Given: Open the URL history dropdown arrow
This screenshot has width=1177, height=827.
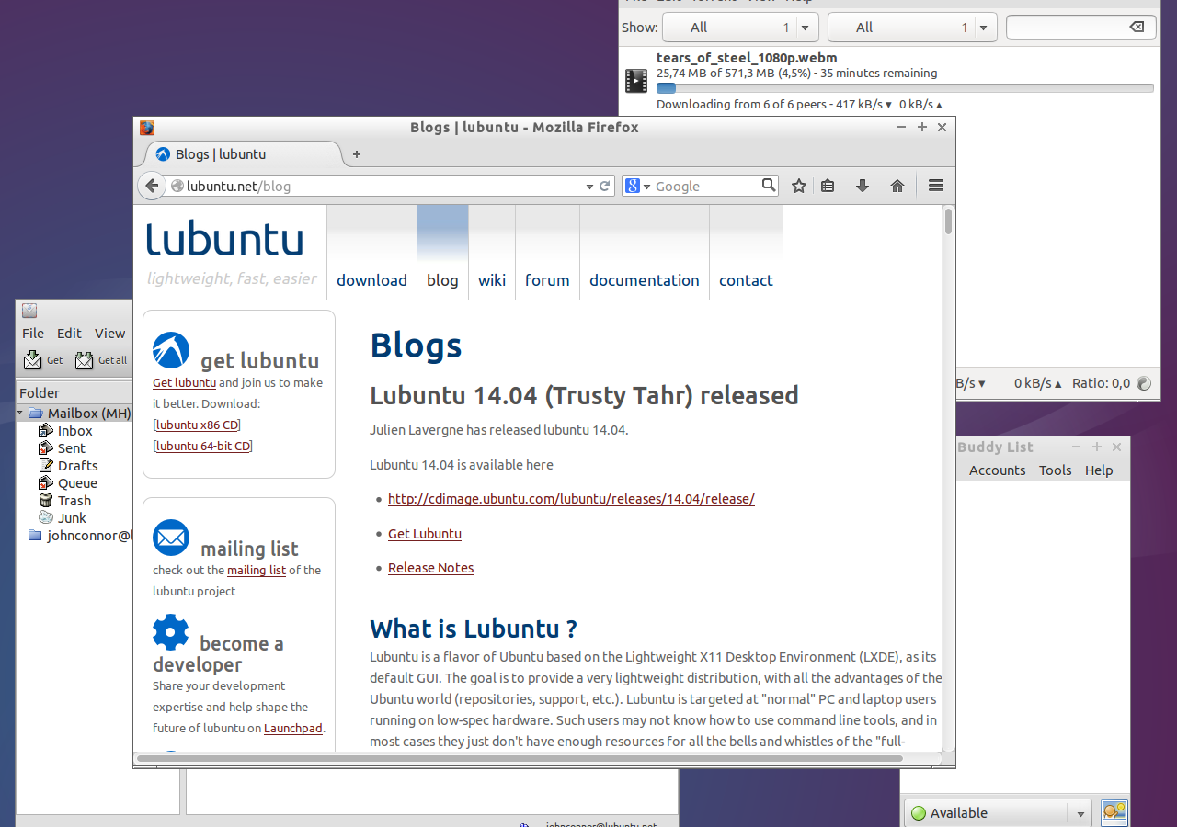Looking at the screenshot, I should click(589, 187).
